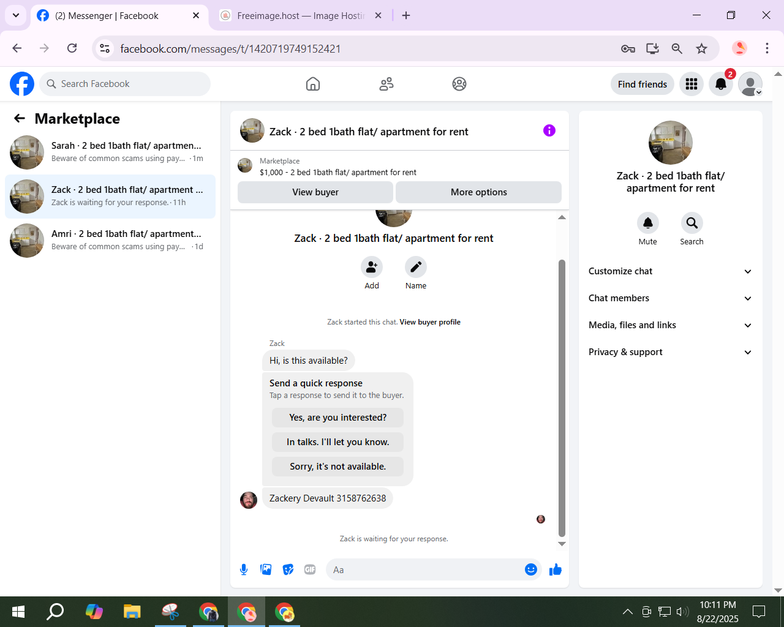This screenshot has width=784, height=627.
Task: Close the Freeimage.host tab
Action: (x=379, y=15)
